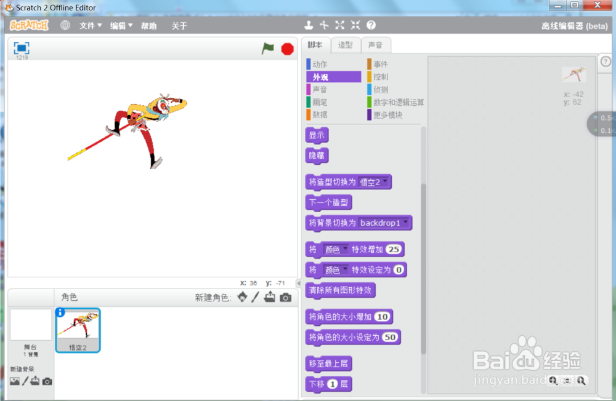Select the 数字和逻辑运算 category
The height and width of the screenshot is (401, 616).
point(395,103)
